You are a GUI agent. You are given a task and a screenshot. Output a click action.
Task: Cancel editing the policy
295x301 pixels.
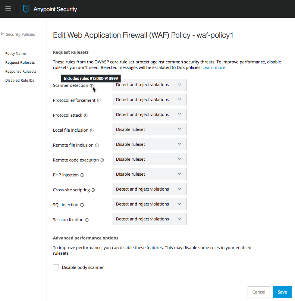tap(258, 292)
